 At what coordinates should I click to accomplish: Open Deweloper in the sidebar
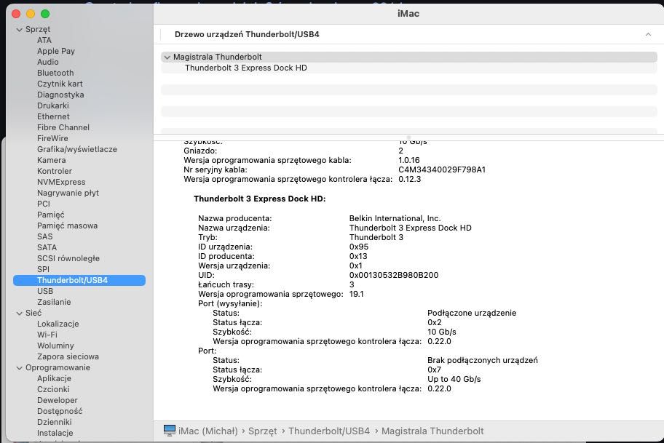[x=58, y=400]
